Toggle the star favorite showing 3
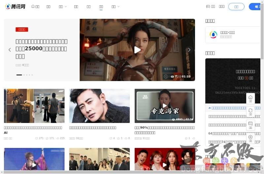This screenshot has width=264, height=174. click(x=118, y=138)
